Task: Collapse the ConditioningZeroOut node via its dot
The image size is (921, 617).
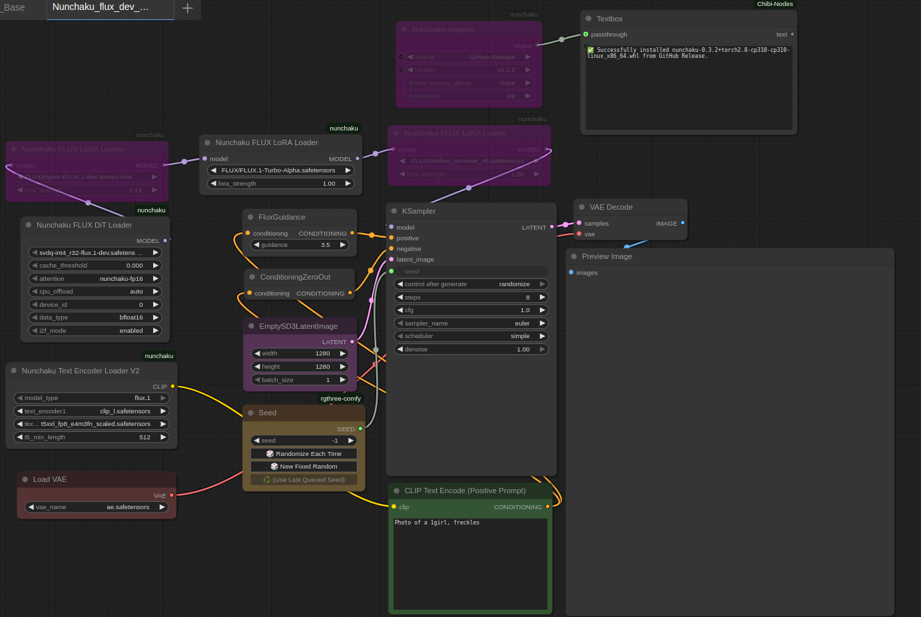Action: 252,277
